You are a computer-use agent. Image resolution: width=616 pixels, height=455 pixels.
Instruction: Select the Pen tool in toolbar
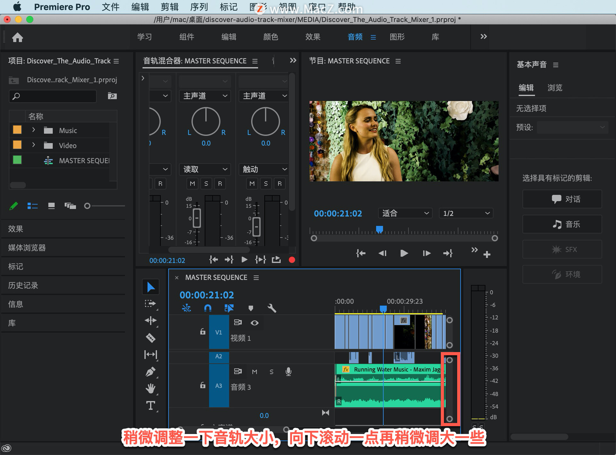[x=150, y=372]
